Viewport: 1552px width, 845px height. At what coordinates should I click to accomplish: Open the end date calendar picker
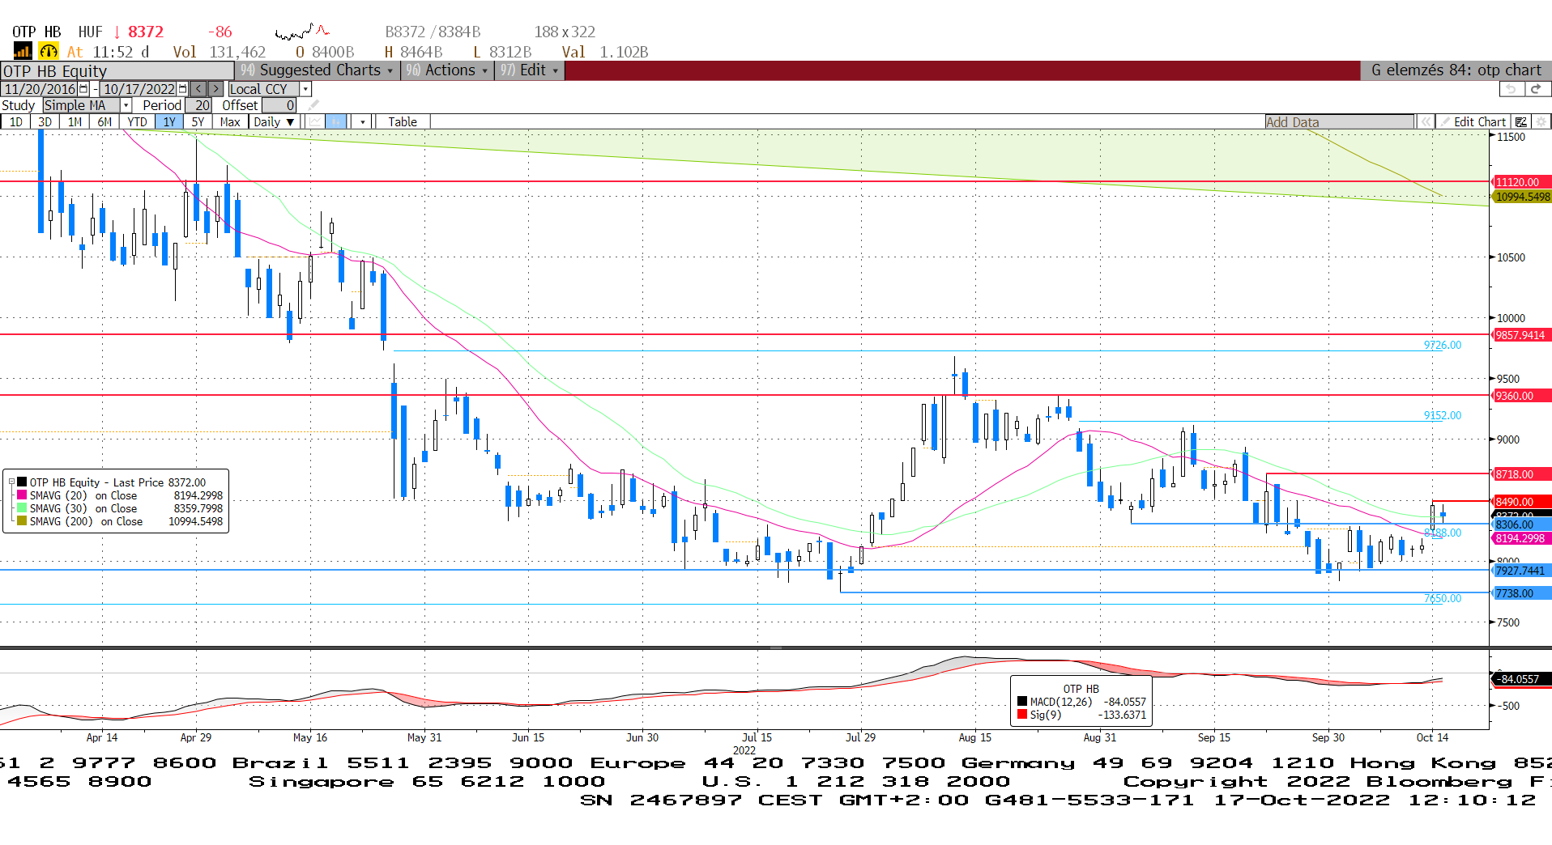tap(182, 89)
